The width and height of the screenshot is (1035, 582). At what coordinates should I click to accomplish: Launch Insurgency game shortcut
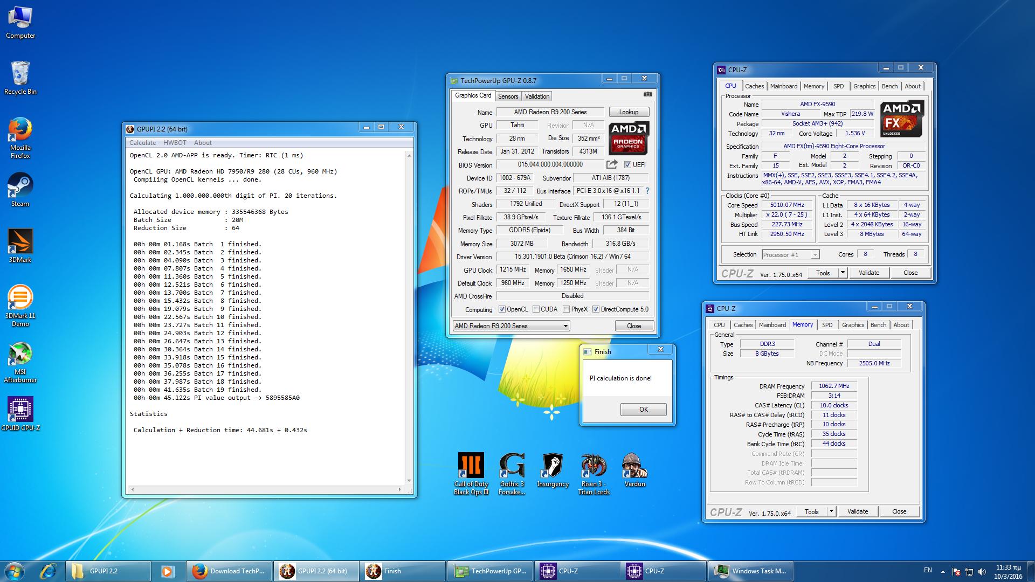pos(553,470)
